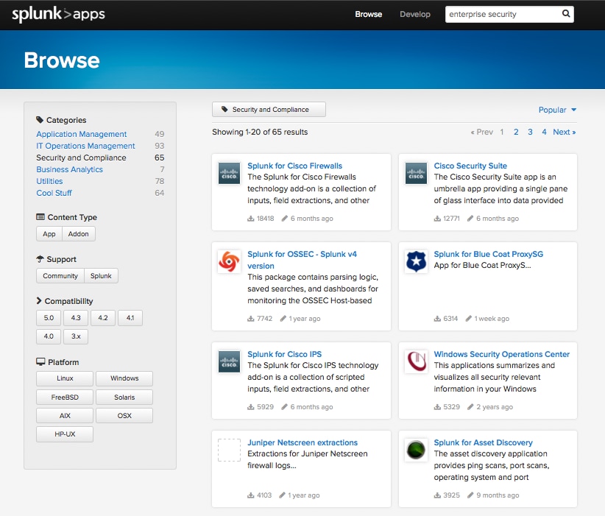Toggle the Addon content type filter
Screen dimensions: 605x516
click(x=78, y=234)
